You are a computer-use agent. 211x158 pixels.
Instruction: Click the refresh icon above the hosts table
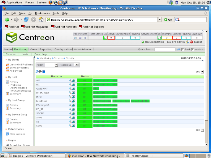tap(37, 72)
